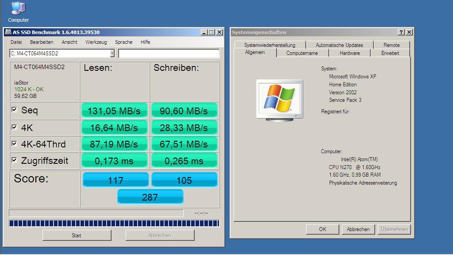Viewport: 453px width, 255px height.
Task: Click the write access time 0,265 ms
Action: coord(184,161)
